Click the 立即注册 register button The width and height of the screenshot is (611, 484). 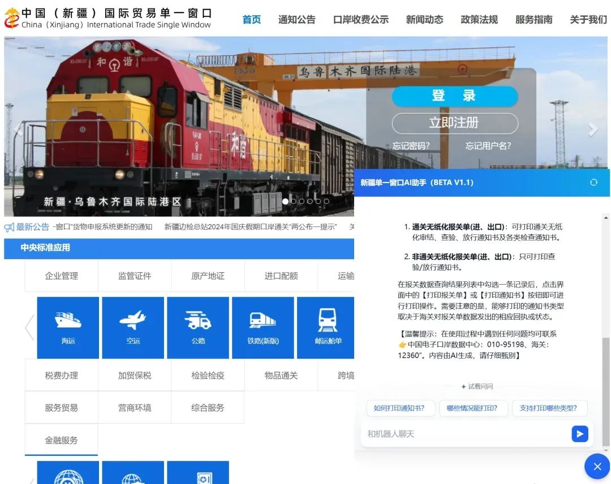point(455,123)
